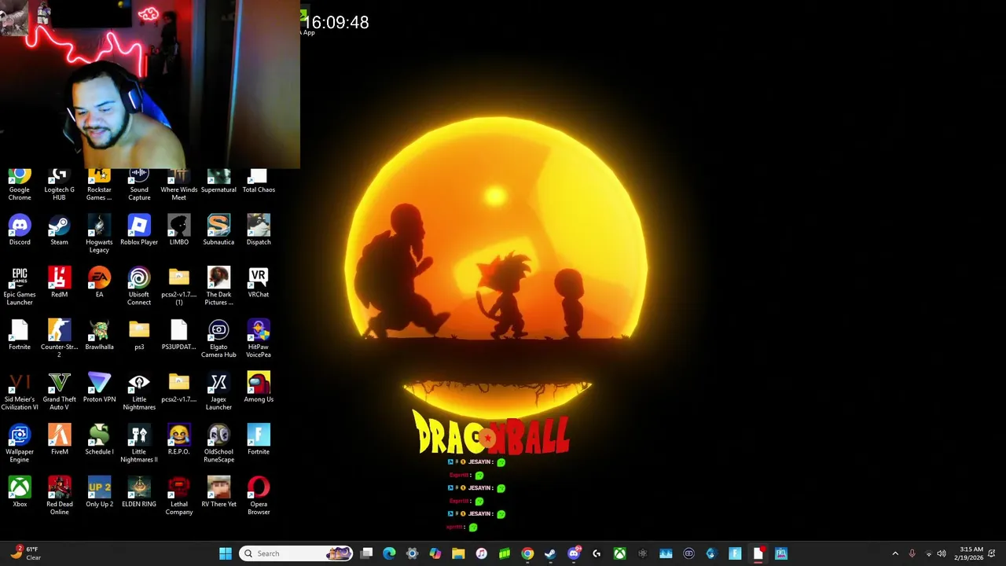This screenshot has height=566, width=1006.
Task: Select the Red Dead Online icon
Action: click(x=59, y=497)
